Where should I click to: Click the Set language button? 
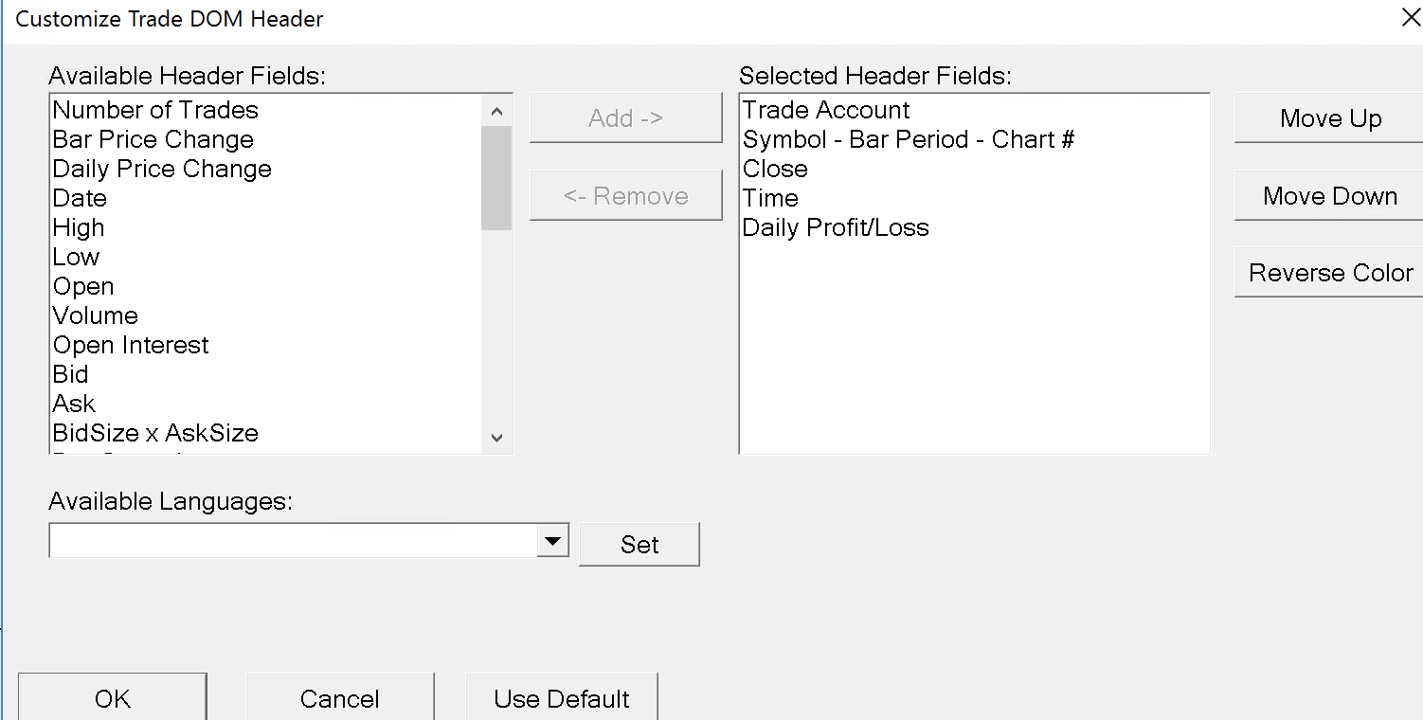[639, 545]
